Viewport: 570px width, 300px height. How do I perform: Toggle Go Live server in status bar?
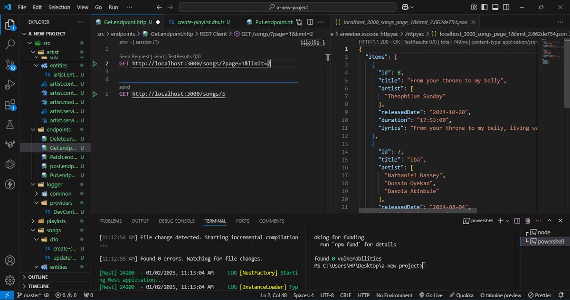point(430,295)
